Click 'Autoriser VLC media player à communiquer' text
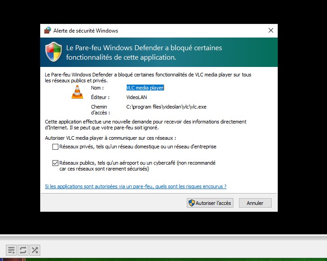The width and height of the screenshot is (327, 261). 110,138
